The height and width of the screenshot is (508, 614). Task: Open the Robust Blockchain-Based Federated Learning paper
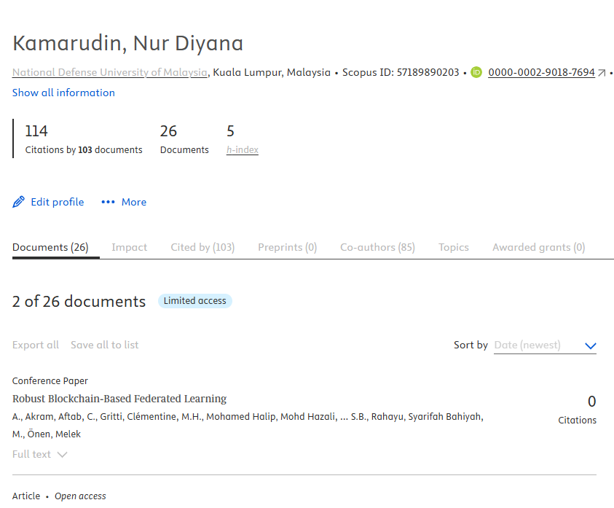pos(119,399)
